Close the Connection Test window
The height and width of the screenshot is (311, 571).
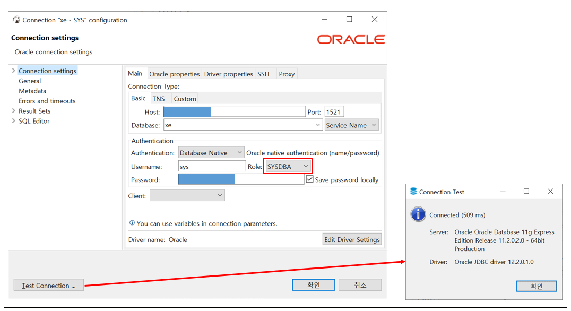point(550,191)
